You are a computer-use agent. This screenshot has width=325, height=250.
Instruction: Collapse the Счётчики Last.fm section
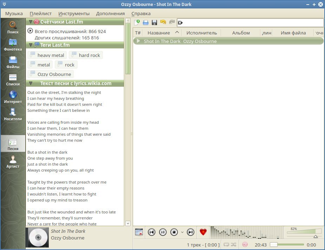(31, 21)
